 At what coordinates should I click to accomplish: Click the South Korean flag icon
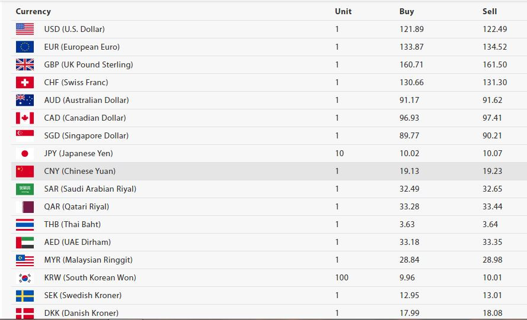tap(25, 278)
